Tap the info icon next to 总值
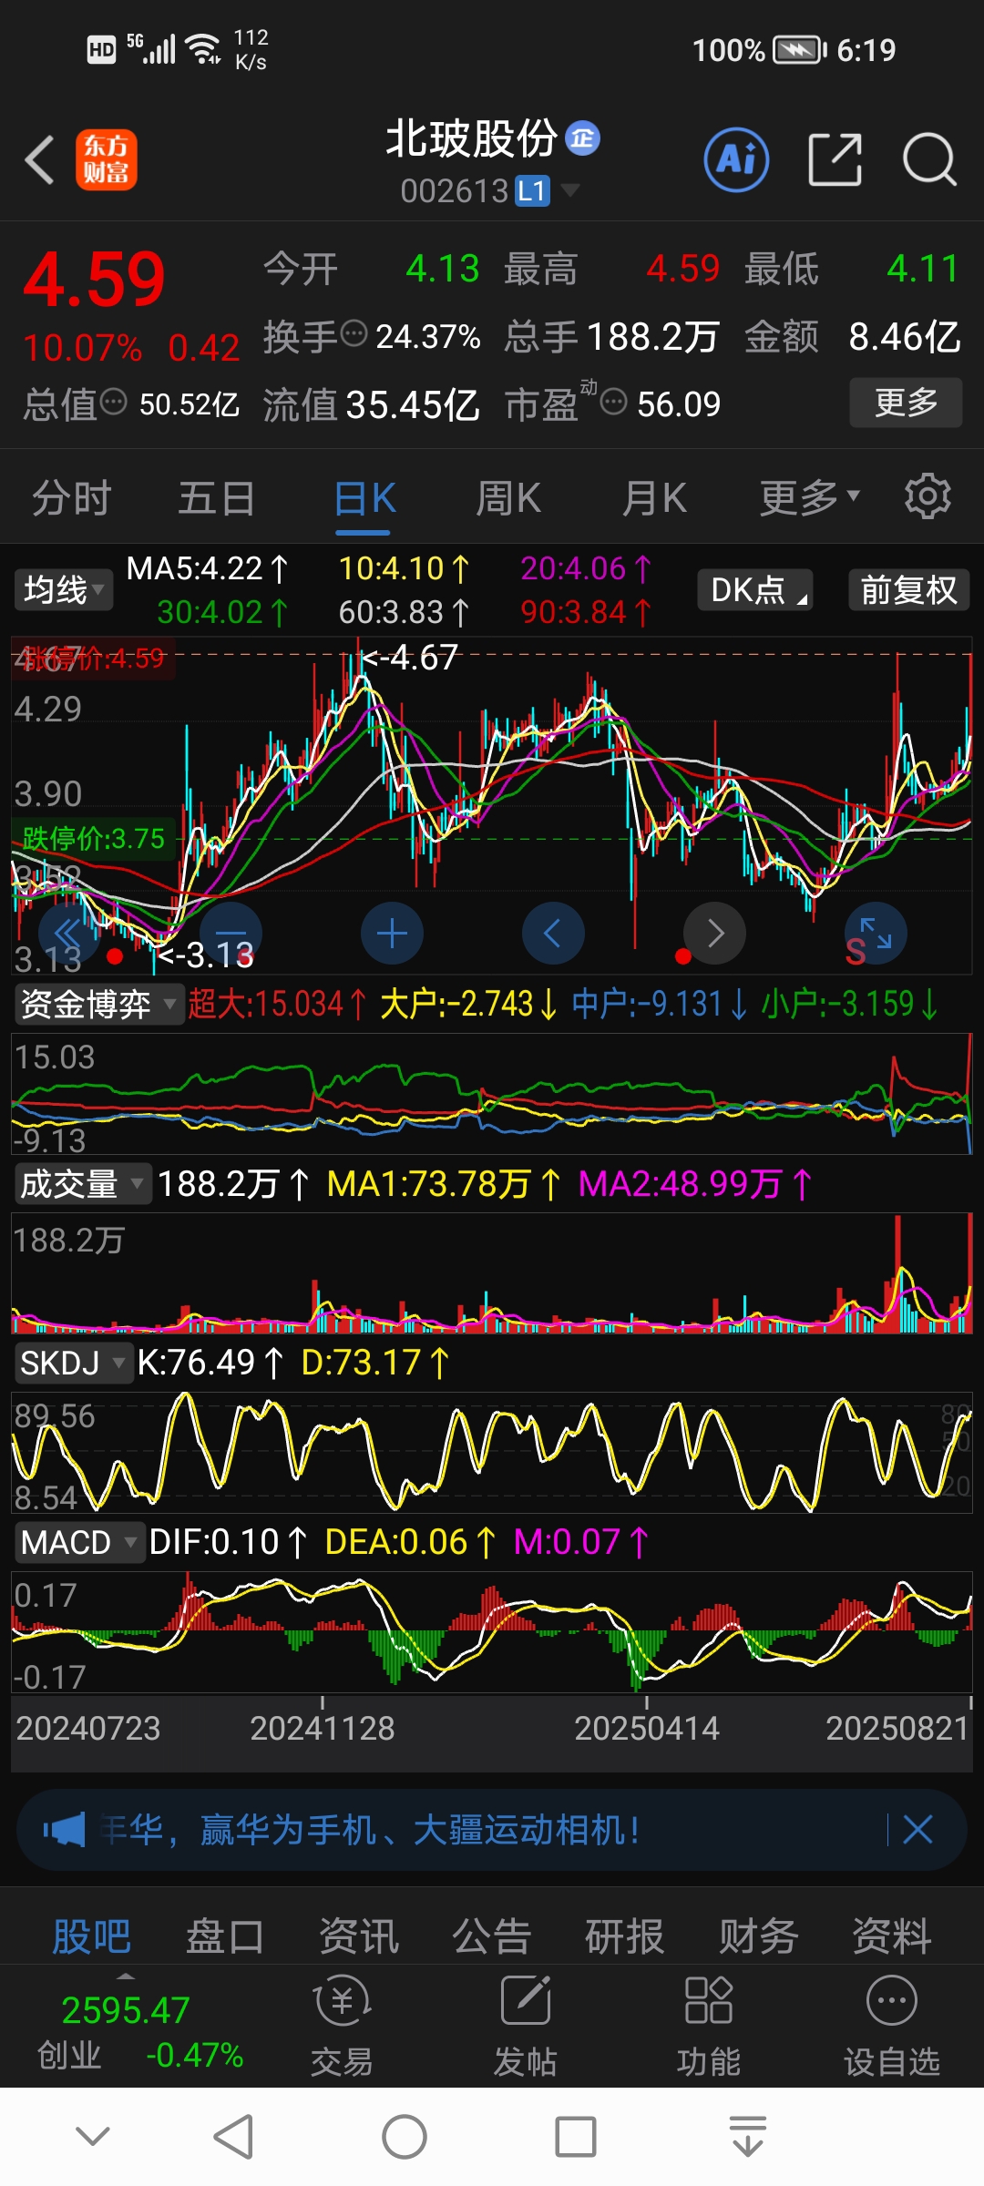The image size is (984, 2186). click(x=113, y=402)
